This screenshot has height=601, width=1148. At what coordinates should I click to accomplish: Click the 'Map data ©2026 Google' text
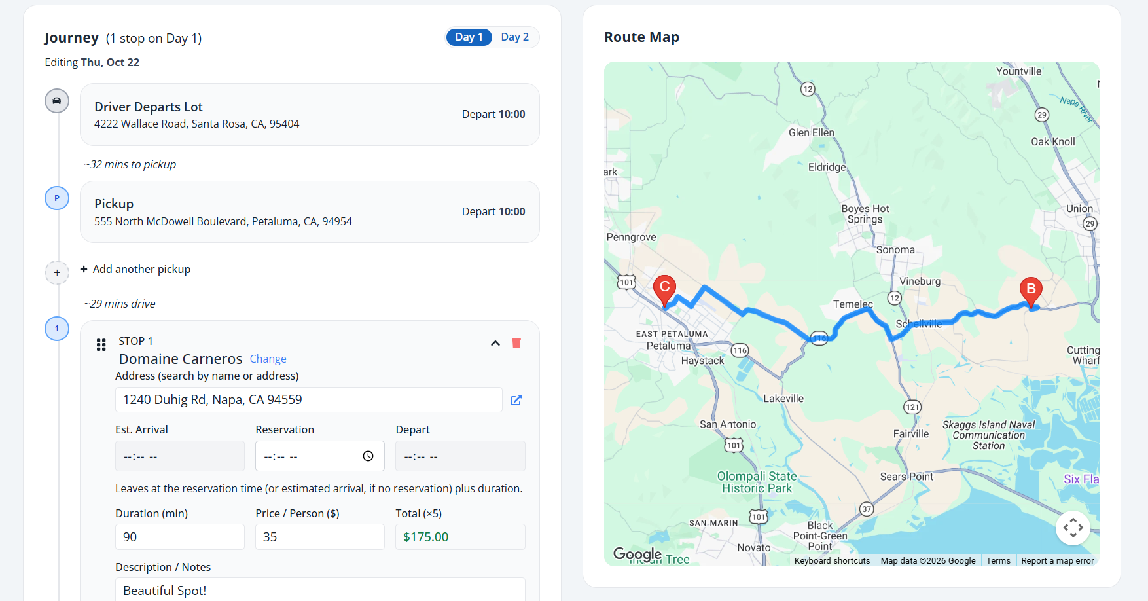(x=928, y=561)
